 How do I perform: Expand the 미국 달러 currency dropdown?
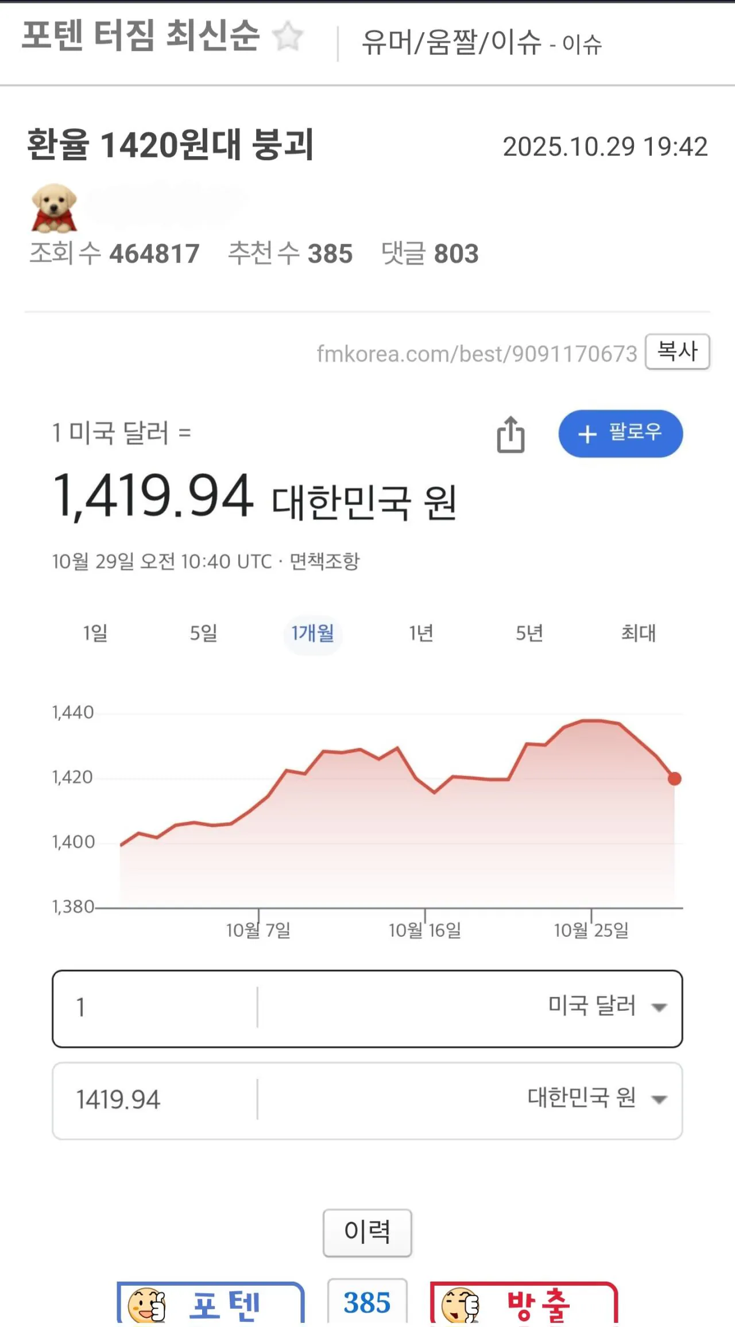pyautogui.click(x=606, y=1007)
